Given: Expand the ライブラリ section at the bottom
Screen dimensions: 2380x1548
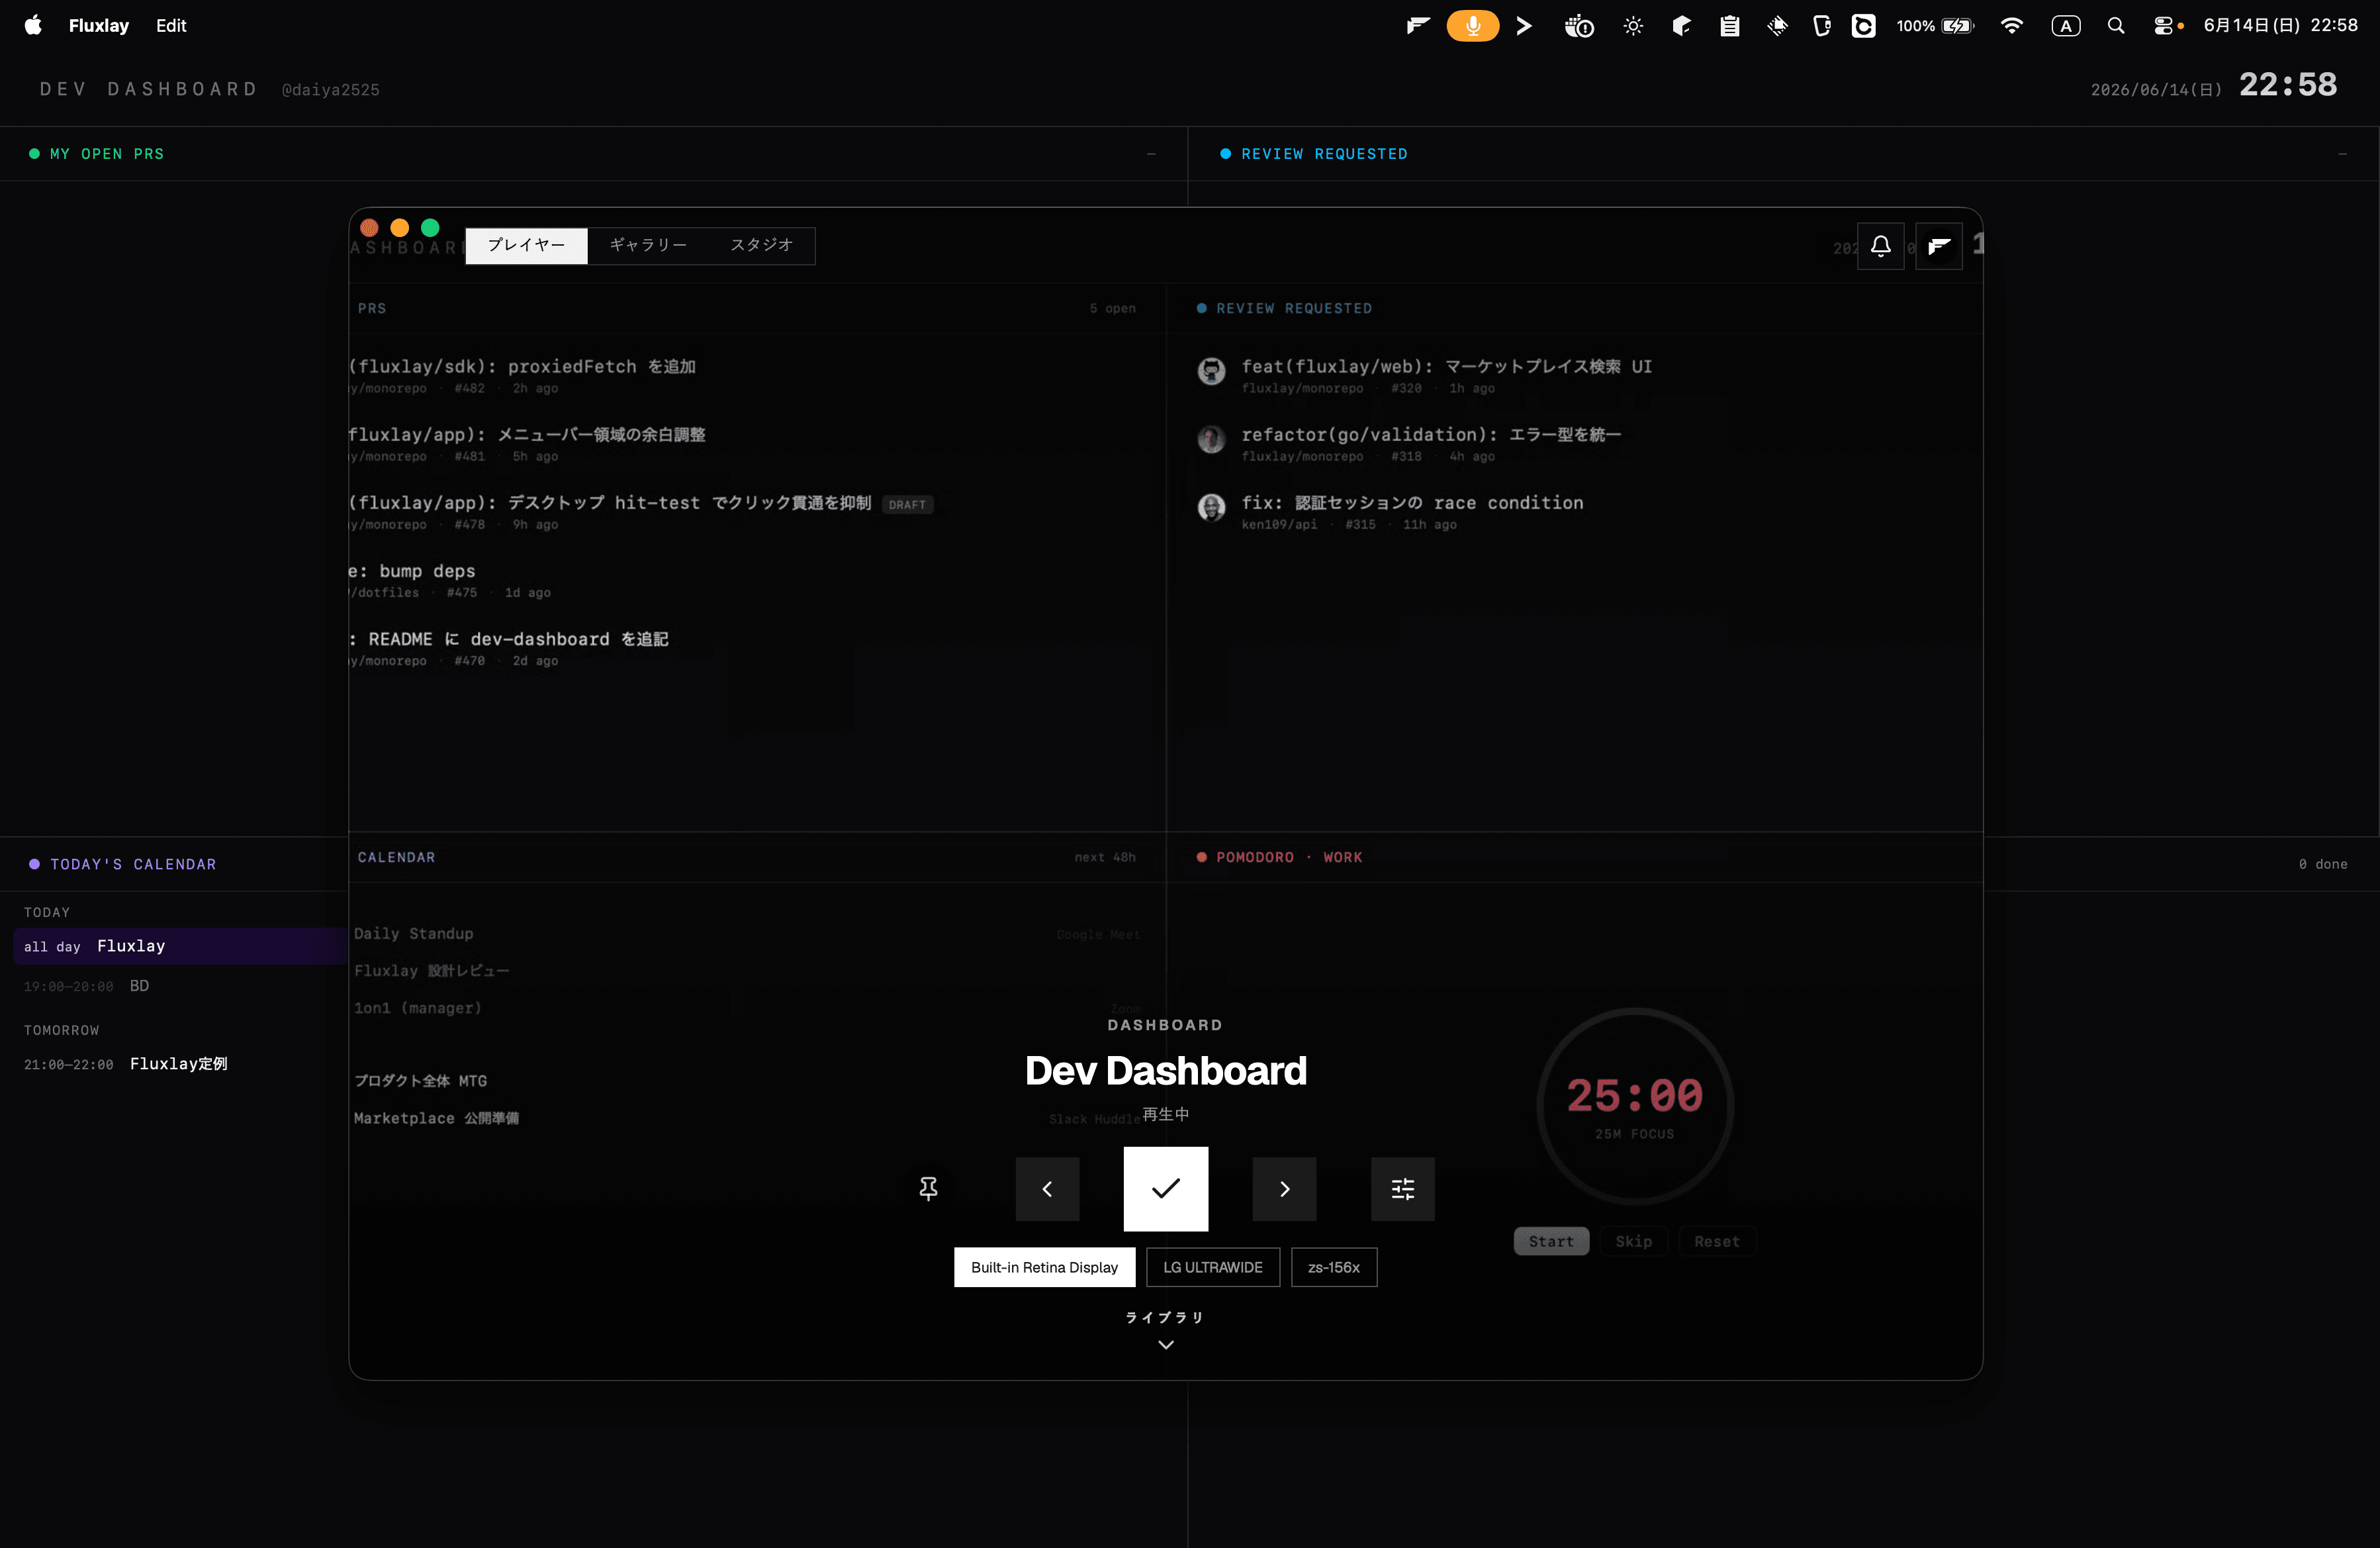Looking at the screenshot, I should (1165, 1330).
